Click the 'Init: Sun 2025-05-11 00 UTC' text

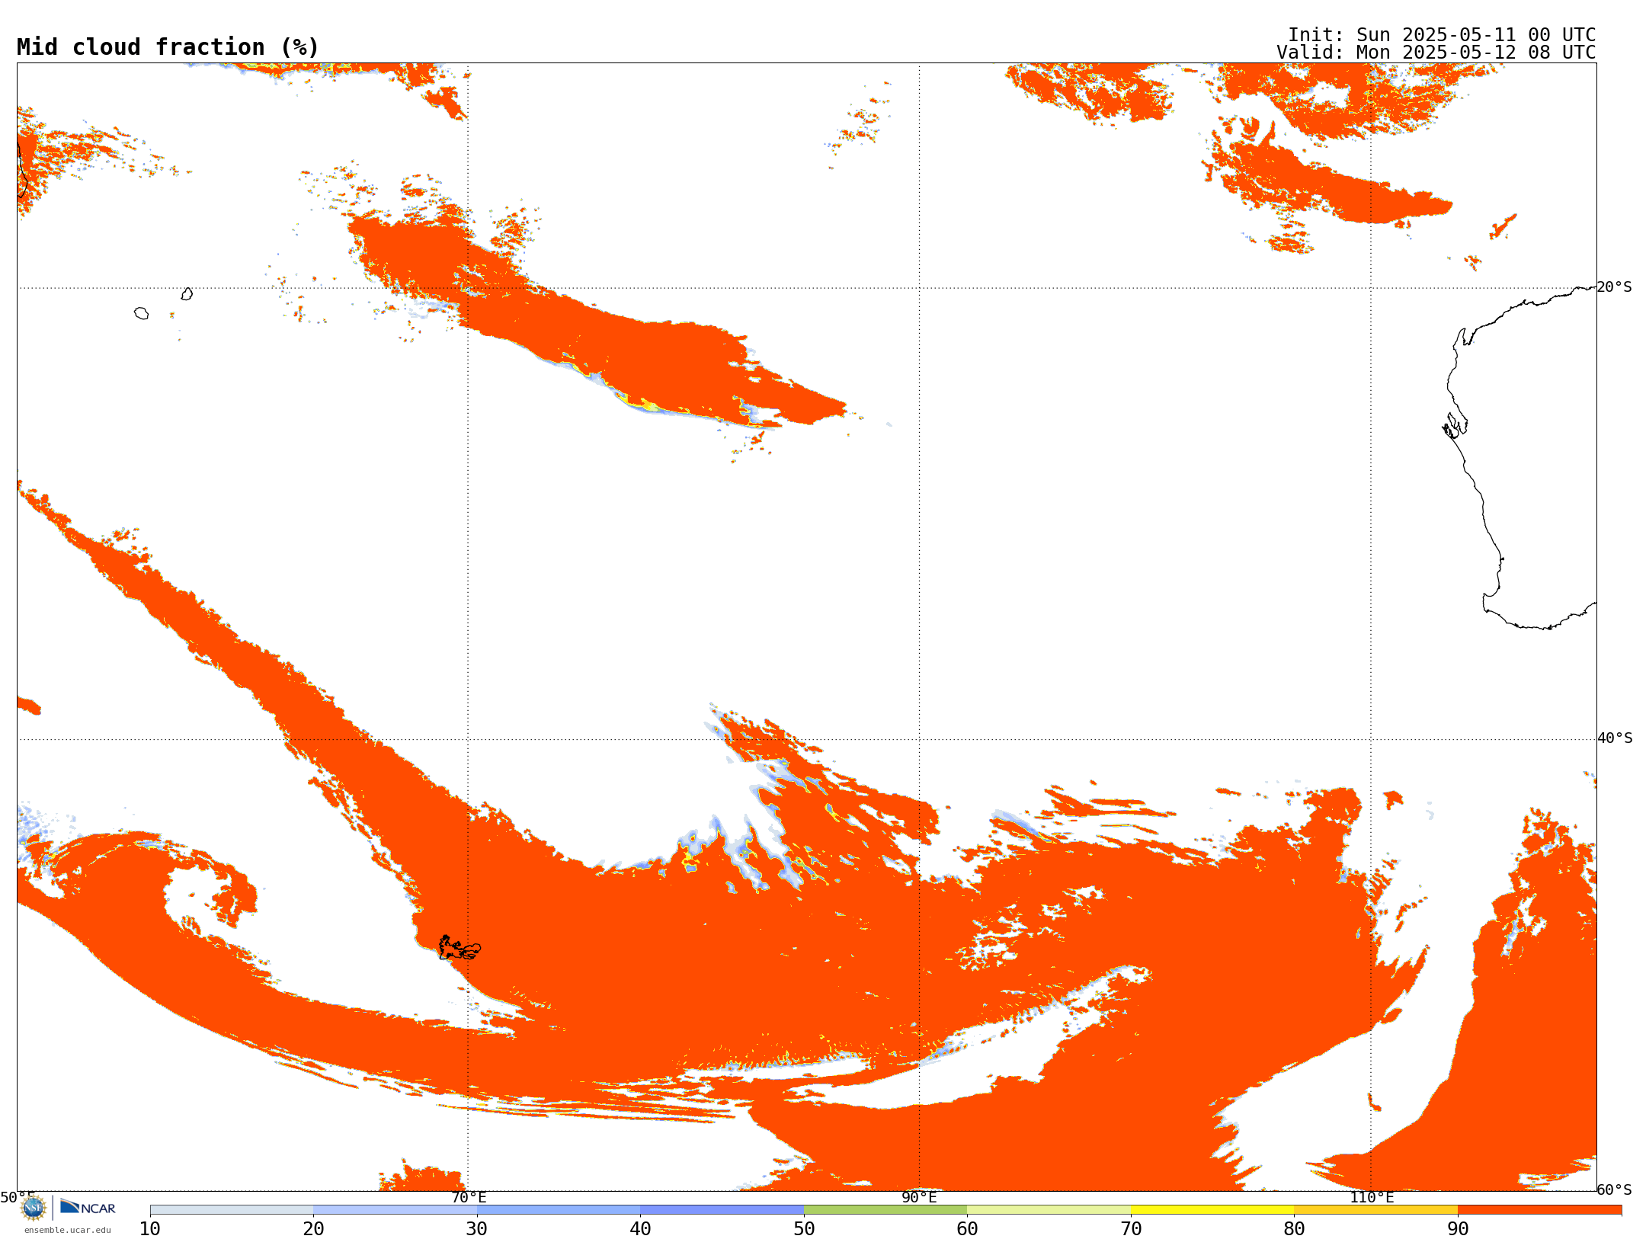(1442, 35)
